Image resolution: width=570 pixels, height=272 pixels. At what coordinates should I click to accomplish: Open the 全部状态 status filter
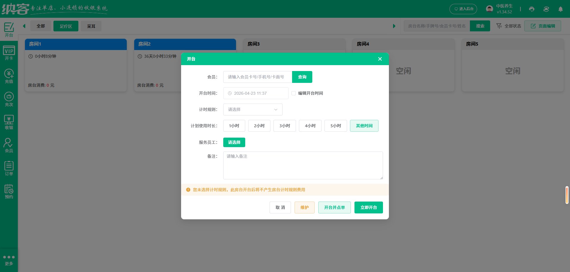(508, 26)
